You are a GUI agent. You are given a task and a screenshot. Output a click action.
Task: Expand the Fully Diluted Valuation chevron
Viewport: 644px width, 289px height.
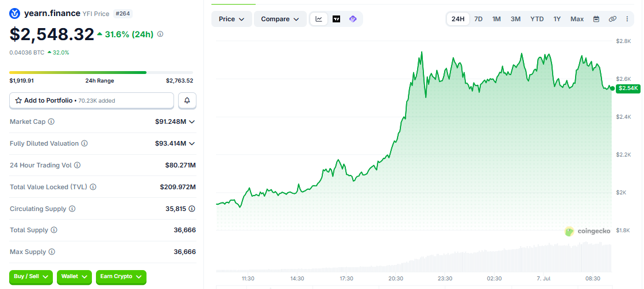[x=192, y=143]
